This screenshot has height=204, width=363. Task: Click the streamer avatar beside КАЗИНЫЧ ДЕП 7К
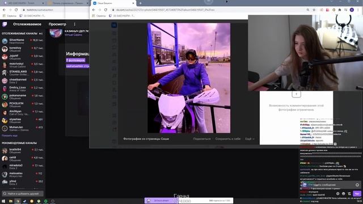[56, 33]
